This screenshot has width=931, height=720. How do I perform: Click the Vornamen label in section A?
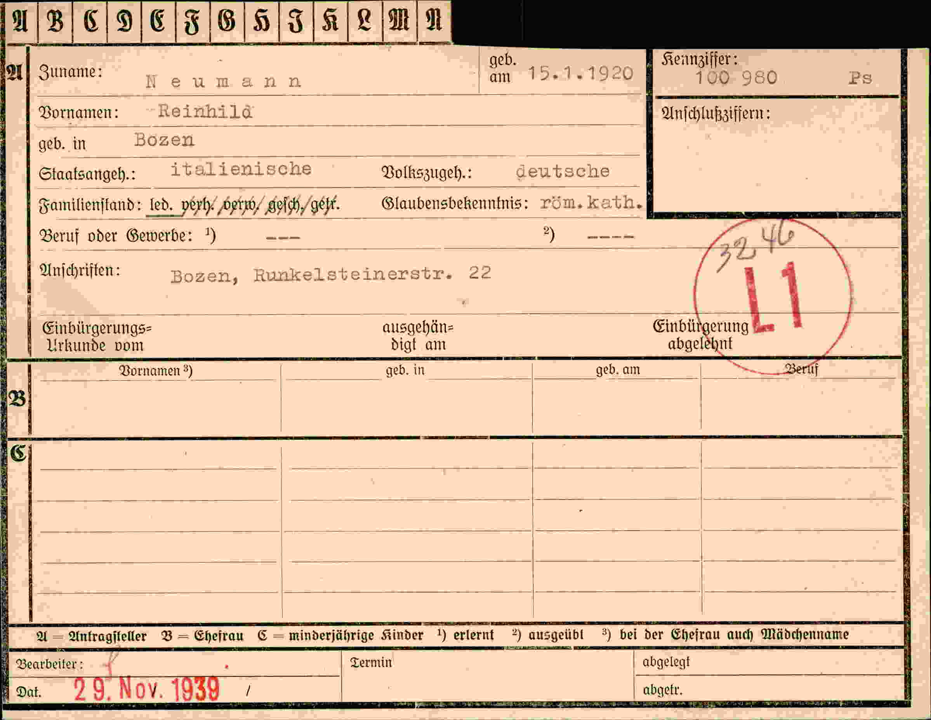tap(78, 113)
